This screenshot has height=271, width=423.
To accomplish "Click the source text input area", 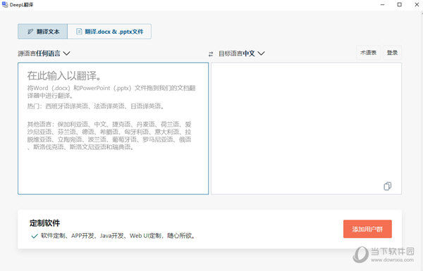I will point(114,129).
